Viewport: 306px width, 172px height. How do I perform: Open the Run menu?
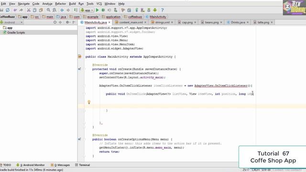(x=81, y=4)
